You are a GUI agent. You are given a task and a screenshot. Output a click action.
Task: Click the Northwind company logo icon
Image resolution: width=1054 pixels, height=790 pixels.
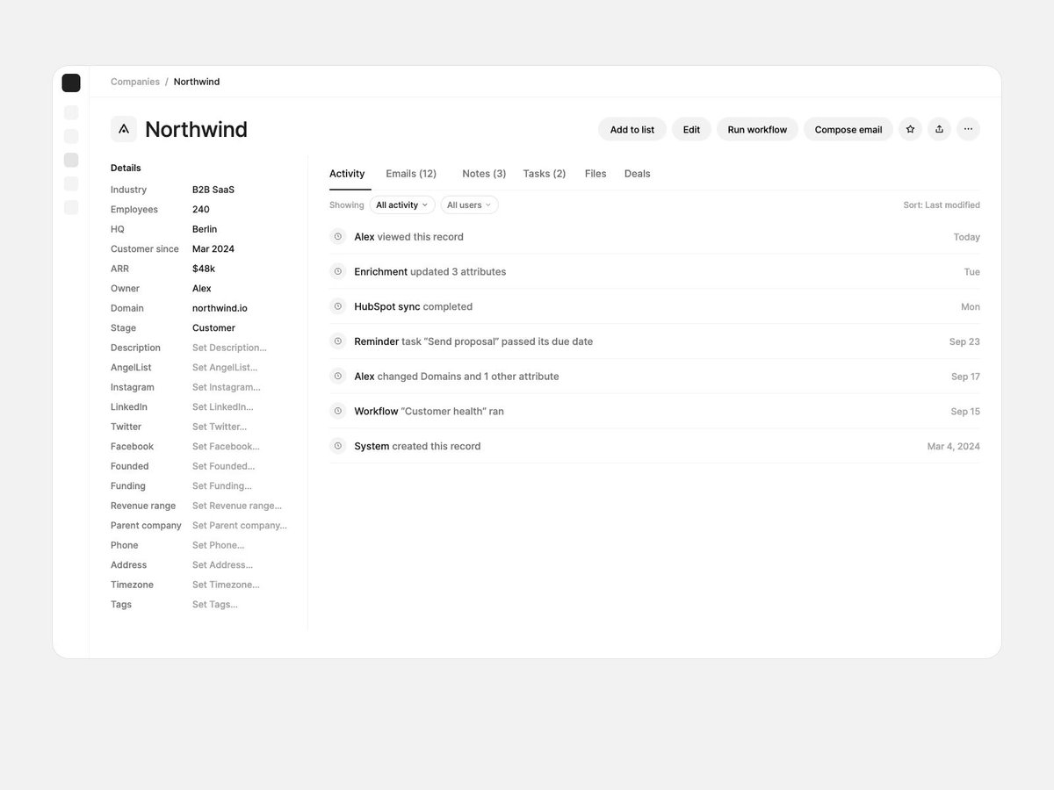(124, 129)
